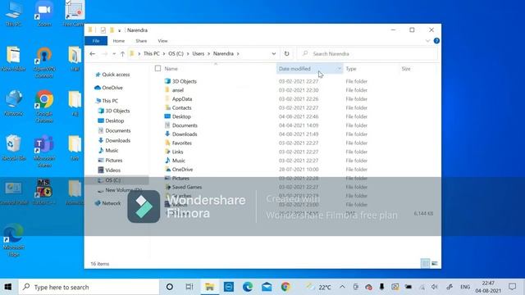525x295 pixels.
Task: Refresh the current folder view
Action: point(286,53)
